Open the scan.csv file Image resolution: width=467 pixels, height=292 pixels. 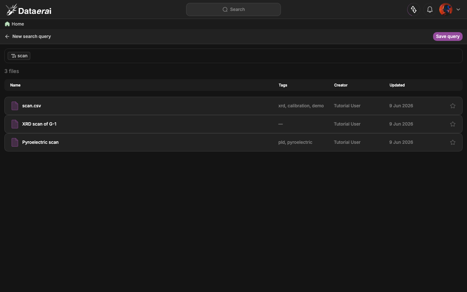(31, 106)
